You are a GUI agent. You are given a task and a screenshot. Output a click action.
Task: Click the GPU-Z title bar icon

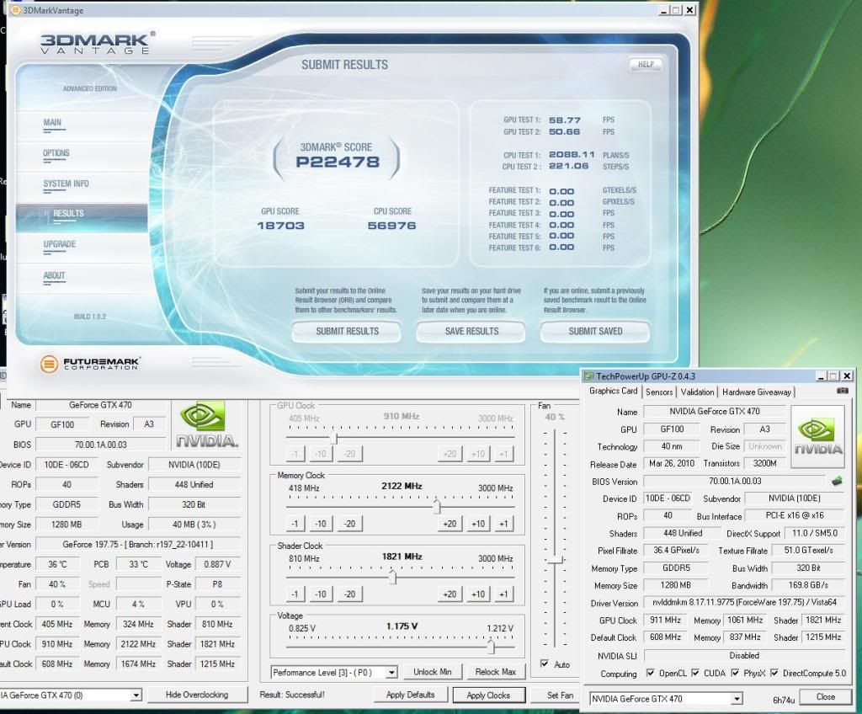588,376
